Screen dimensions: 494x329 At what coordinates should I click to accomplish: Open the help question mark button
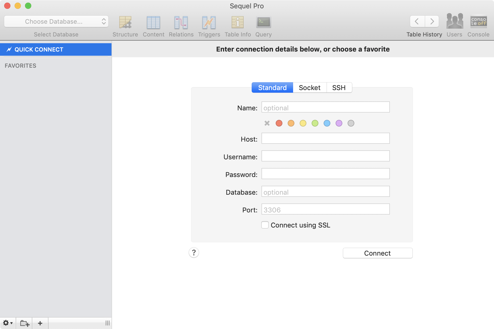coord(194,252)
